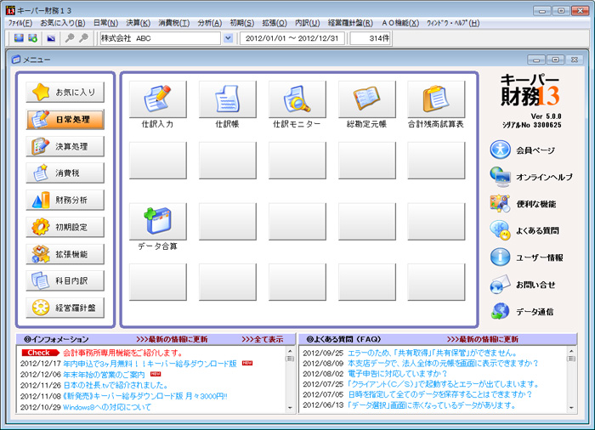The height and width of the screenshot is (430, 595).
Task: Maximize the メニュー inner window
Action: coord(556,59)
